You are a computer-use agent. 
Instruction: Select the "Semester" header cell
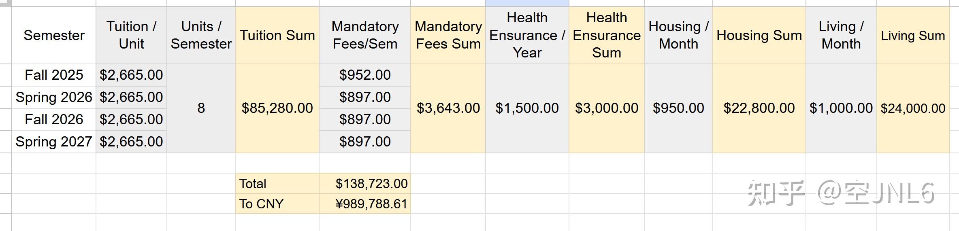pos(54,35)
